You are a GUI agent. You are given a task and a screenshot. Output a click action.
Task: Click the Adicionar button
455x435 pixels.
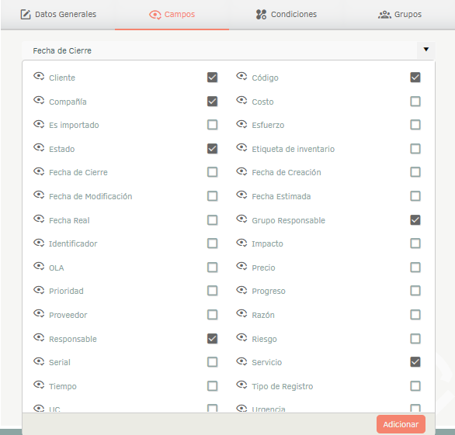pos(401,424)
